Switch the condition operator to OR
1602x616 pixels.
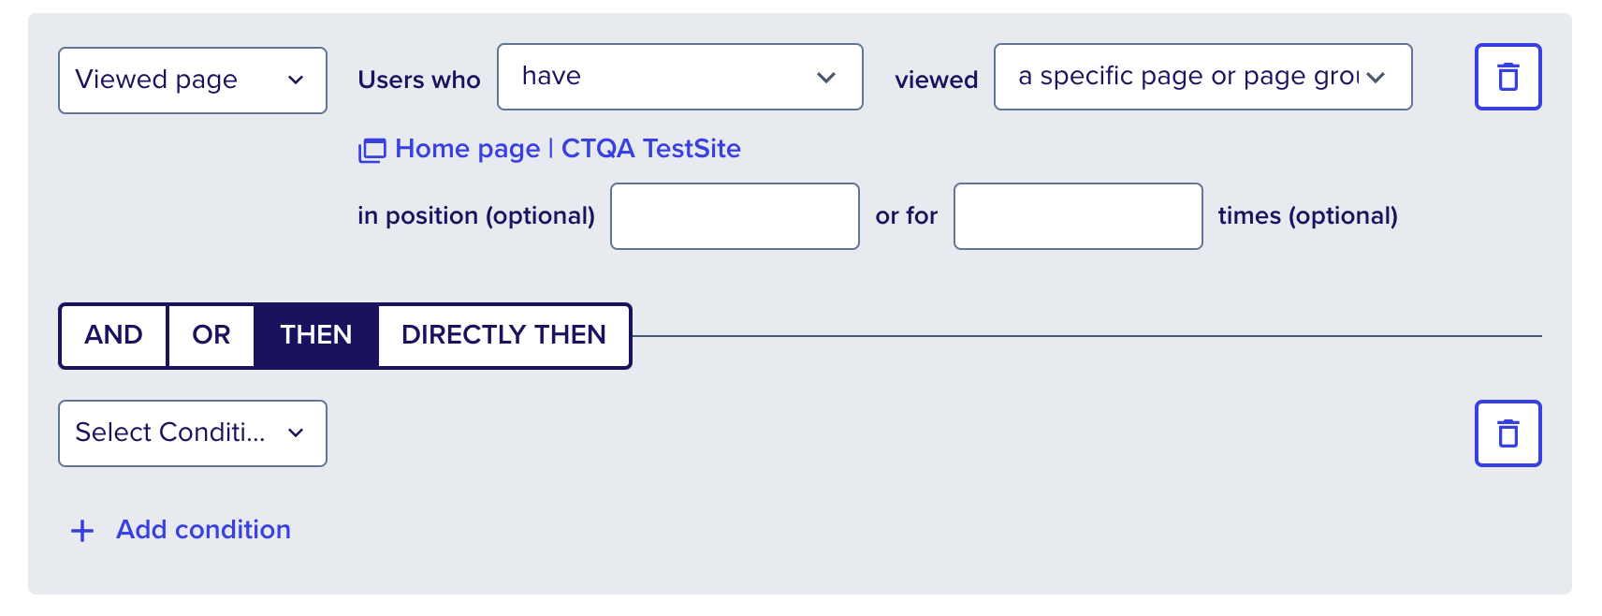click(211, 335)
